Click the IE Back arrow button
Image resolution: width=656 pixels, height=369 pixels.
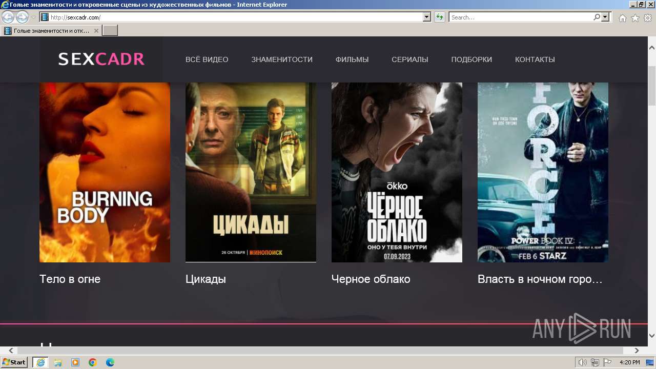pyautogui.click(x=8, y=17)
